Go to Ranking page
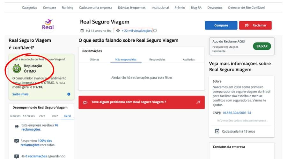 [68, 8]
